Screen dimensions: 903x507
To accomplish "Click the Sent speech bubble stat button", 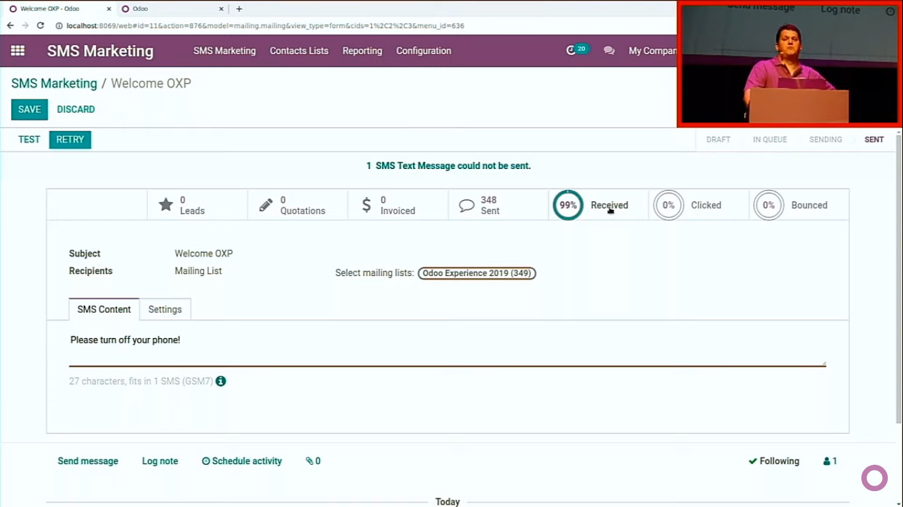I will [498, 205].
